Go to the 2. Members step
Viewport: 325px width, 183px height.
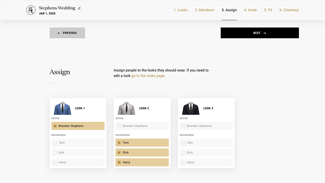coord(204,10)
